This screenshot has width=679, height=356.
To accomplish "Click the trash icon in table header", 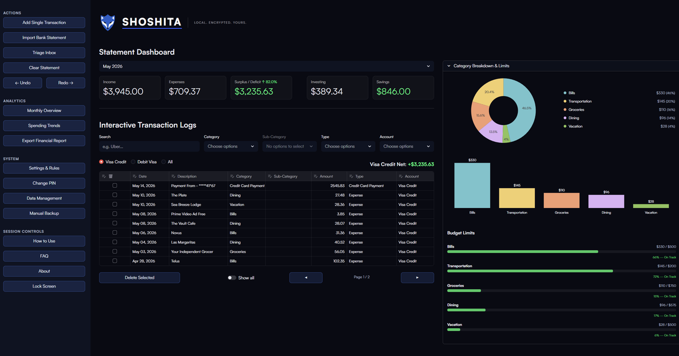I will pyautogui.click(x=111, y=176).
